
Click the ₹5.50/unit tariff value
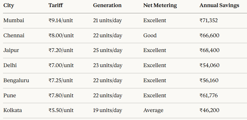(61, 111)
